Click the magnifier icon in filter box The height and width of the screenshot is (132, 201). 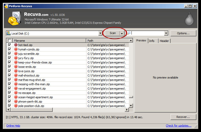129,33
